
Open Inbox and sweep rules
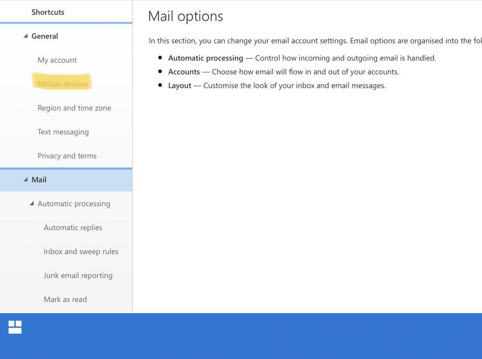[x=81, y=251]
